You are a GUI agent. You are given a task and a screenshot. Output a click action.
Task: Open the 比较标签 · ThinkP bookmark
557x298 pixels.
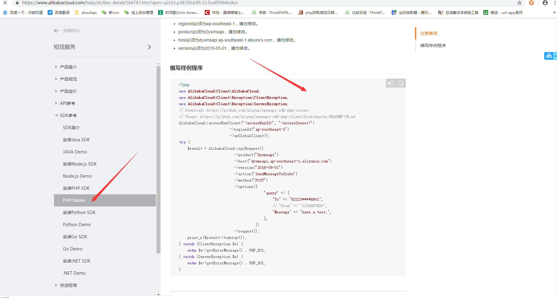pos(365,12)
